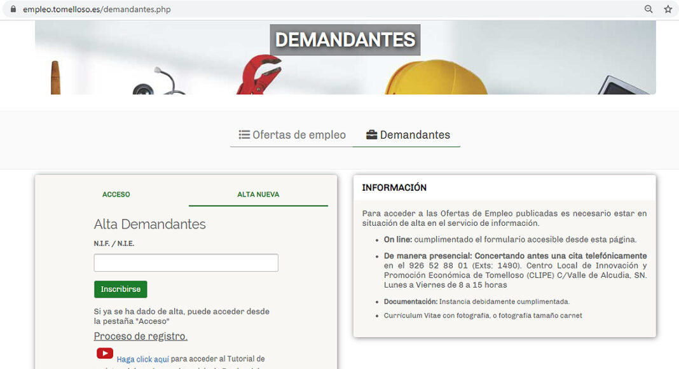Click the INFORMACIÓN panel header

[394, 188]
